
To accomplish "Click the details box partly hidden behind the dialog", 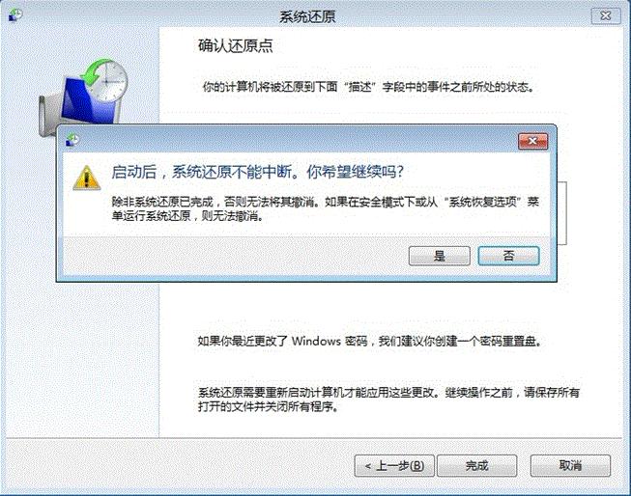I will [562, 213].
